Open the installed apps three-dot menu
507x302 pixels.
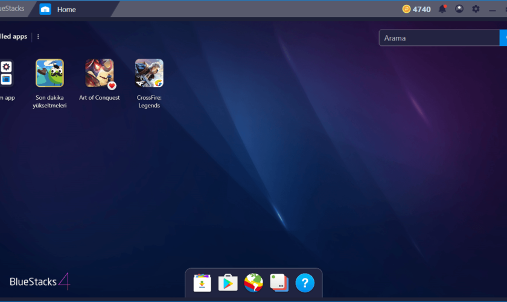(x=38, y=37)
